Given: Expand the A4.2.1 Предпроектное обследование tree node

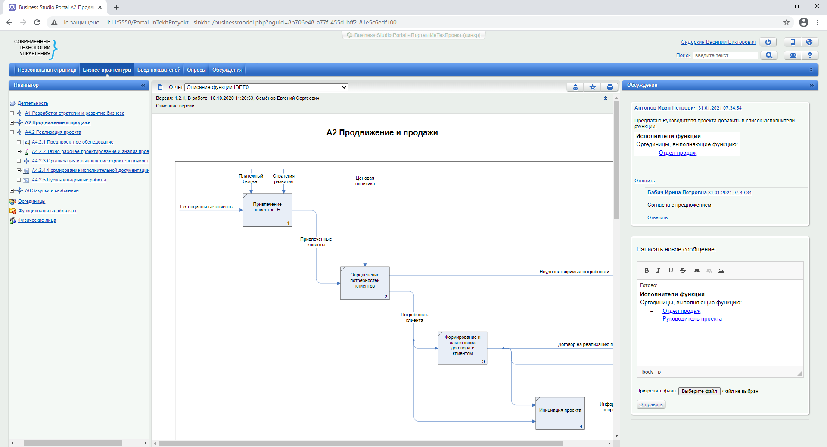Looking at the screenshot, I should pos(19,142).
